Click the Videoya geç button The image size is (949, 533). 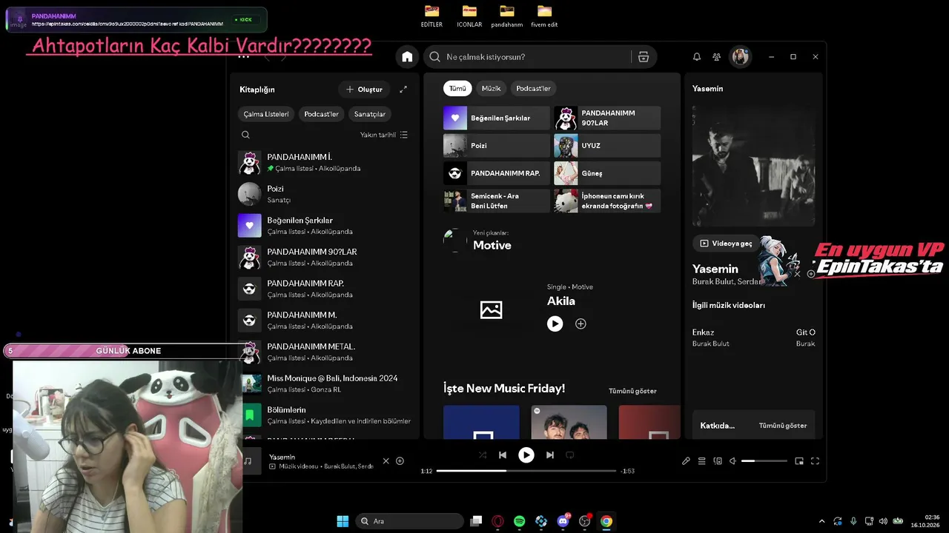726,243
